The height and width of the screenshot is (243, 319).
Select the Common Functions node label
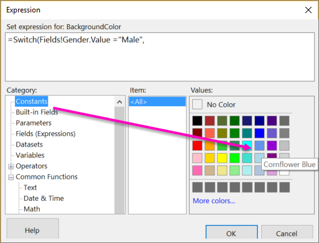pos(47,177)
